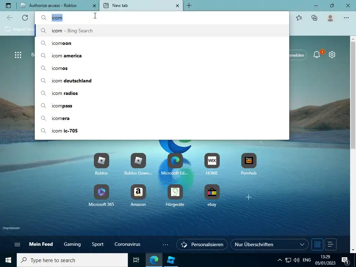Click the Edge taskbar icon

tap(154, 260)
